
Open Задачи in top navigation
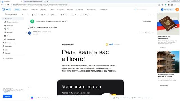point(52,10)
